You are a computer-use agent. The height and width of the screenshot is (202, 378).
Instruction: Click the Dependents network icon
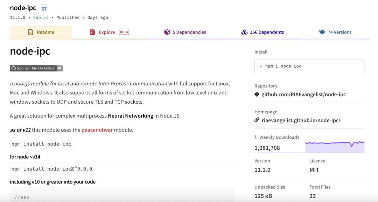pos(244,32)
